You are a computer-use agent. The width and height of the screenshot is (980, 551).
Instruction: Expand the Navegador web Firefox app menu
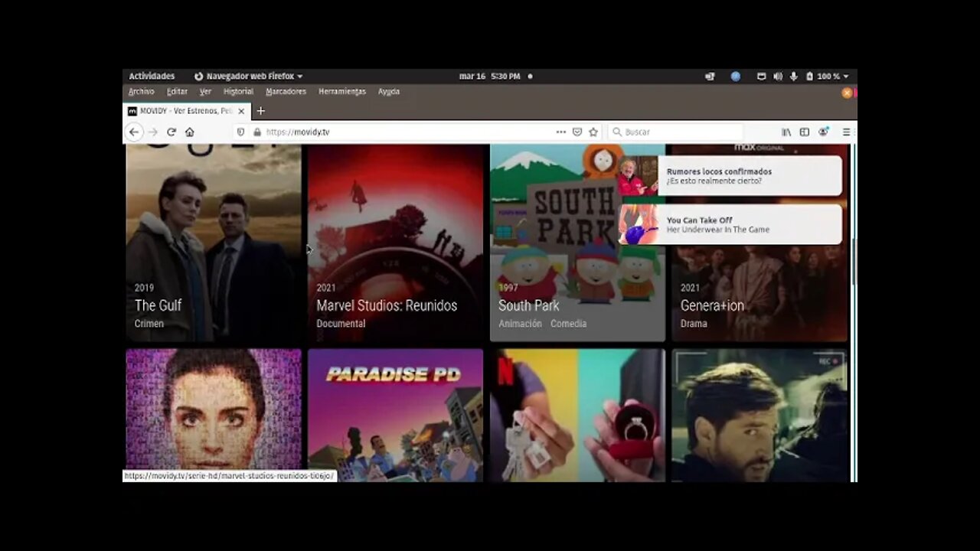click(x=248, y=77)
